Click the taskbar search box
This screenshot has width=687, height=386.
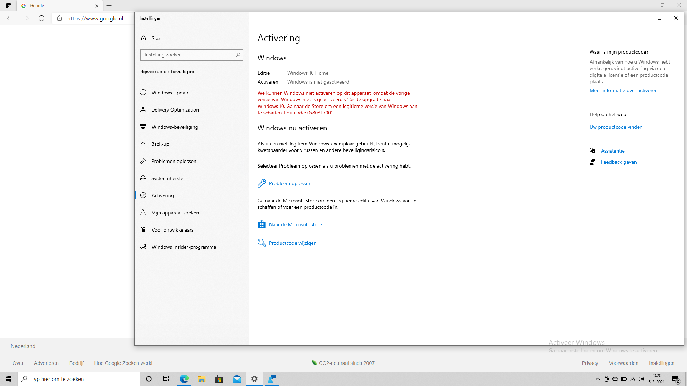click(x=79, y=379)
